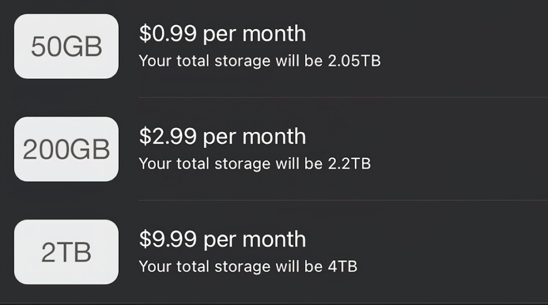Click 'per month' in the $9.99 plan
The height and width of the screenshot is (305, 548).
pyautogui.click(x=255, y=240)
